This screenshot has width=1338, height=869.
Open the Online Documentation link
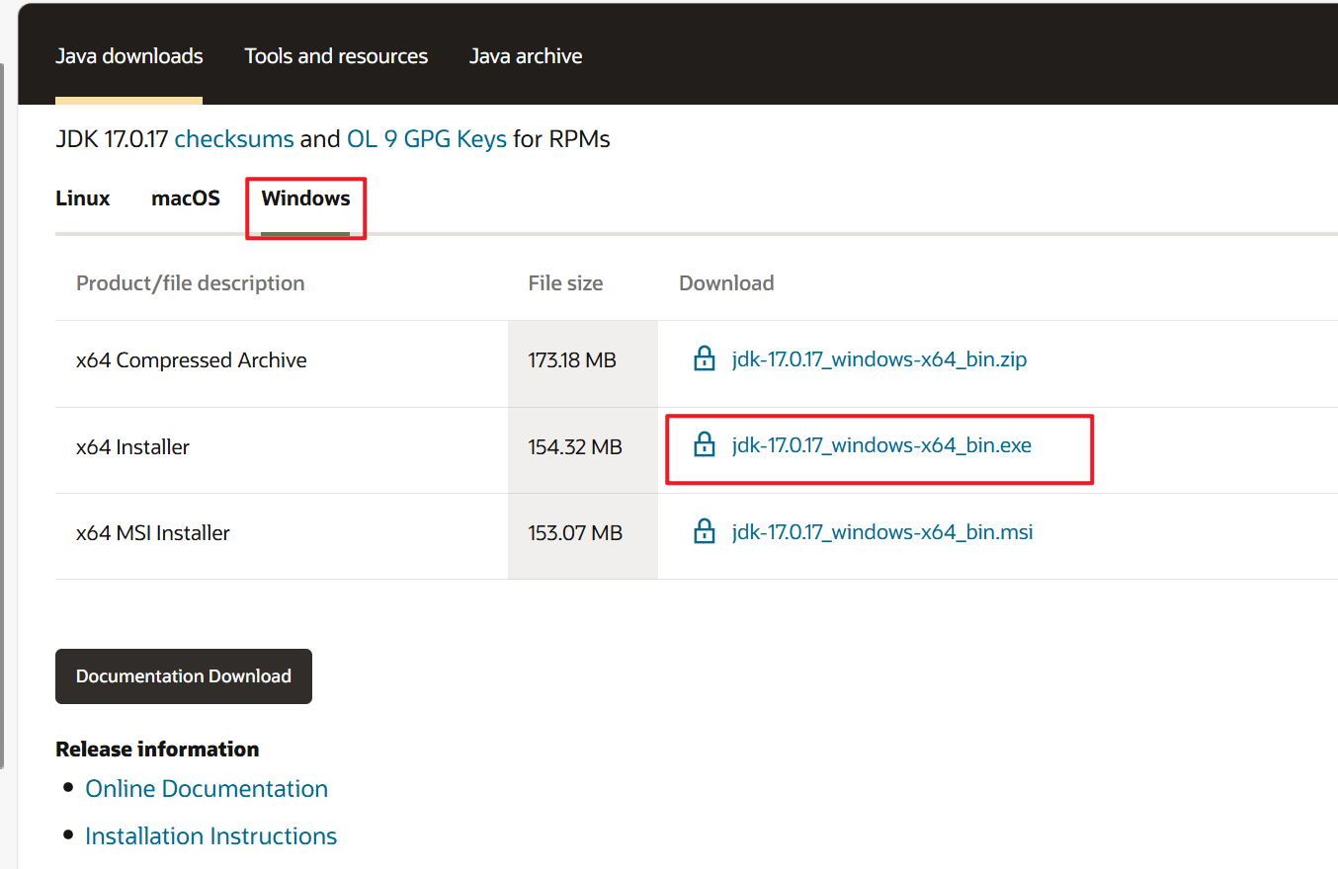pyautogui.click(x=207, y=789)
